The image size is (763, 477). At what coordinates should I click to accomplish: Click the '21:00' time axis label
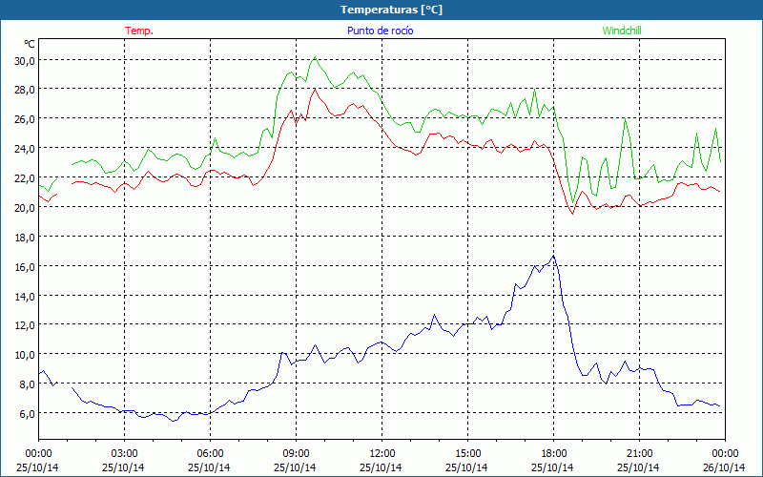point(639,454)
